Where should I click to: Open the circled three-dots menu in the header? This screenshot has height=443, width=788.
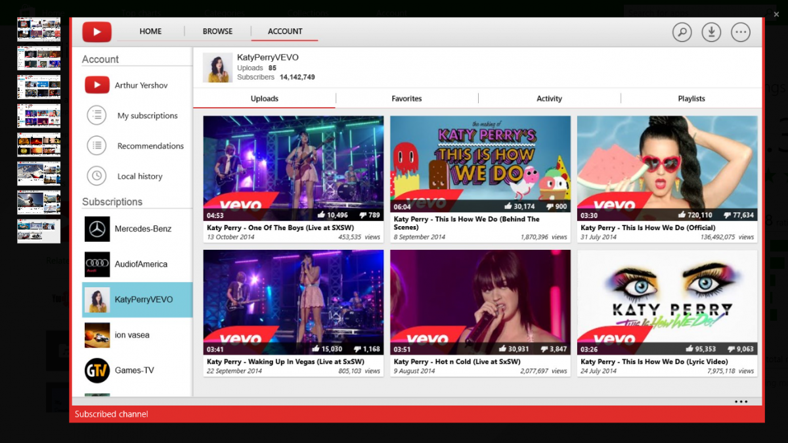click(x=741, y=32)
